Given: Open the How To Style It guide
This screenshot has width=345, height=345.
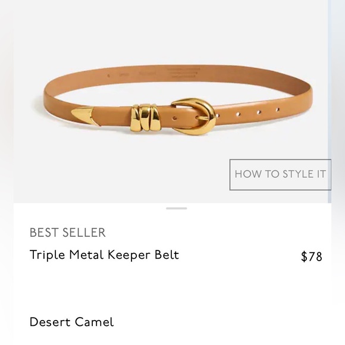Looking at the screenshot, I should (280, 174).
